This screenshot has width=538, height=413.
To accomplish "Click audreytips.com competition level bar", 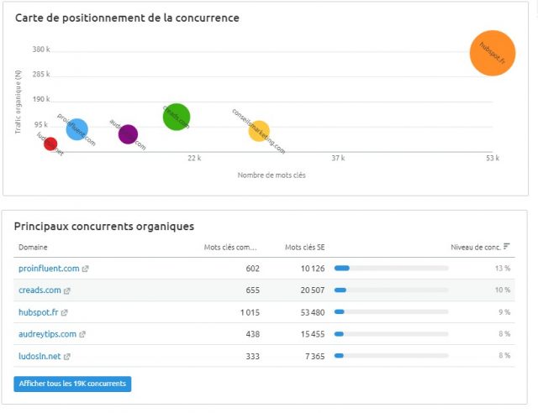I will point(391,334).
